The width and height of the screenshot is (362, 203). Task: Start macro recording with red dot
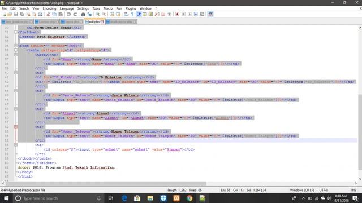177,14
